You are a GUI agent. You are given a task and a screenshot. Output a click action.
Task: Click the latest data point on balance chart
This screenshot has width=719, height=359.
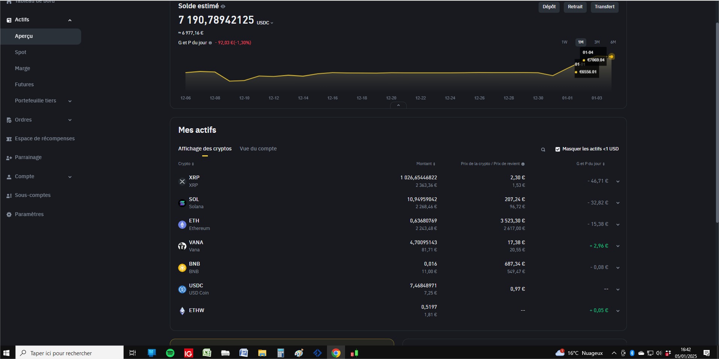tap(612, 57)
